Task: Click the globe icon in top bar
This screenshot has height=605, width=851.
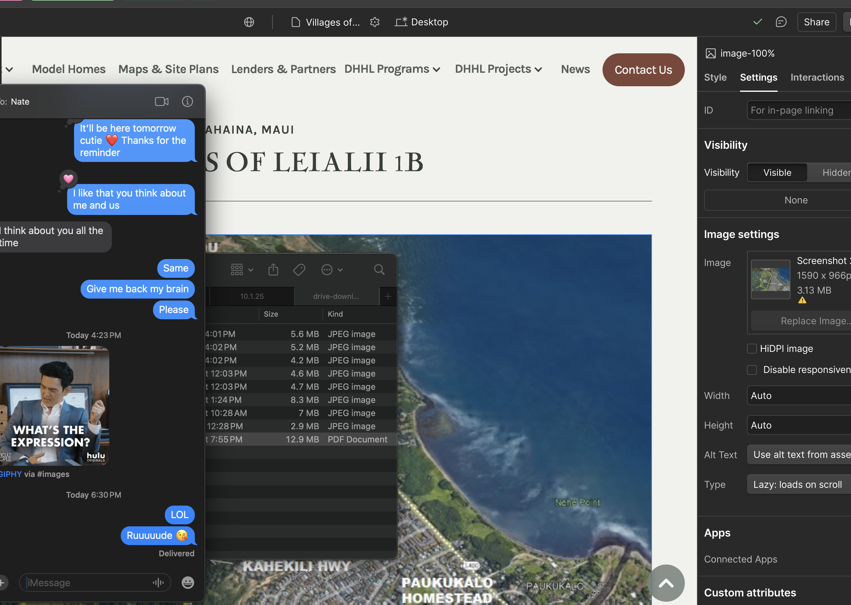Action: click(x=249, y=22)
